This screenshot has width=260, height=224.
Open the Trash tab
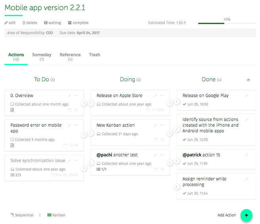tap(95, 55)
